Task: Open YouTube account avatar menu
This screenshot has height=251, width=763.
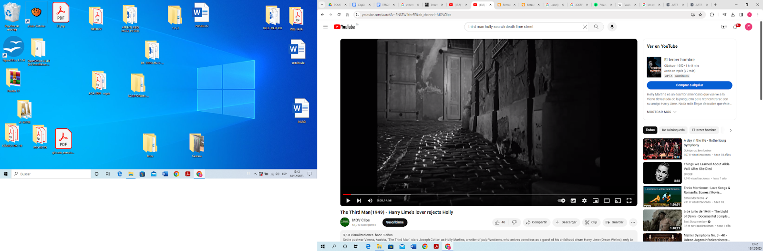Action: point(749,27)
